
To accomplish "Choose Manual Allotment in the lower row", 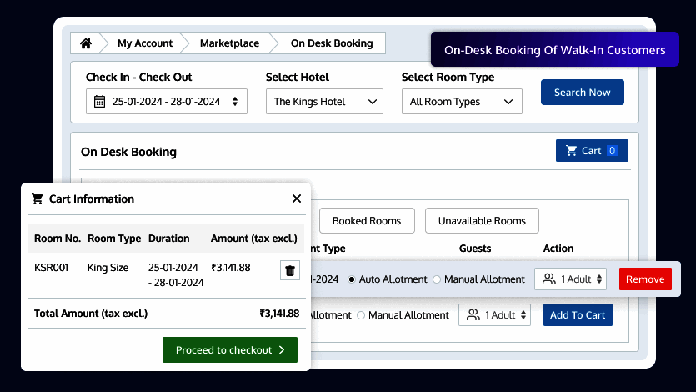I will 361,315.
